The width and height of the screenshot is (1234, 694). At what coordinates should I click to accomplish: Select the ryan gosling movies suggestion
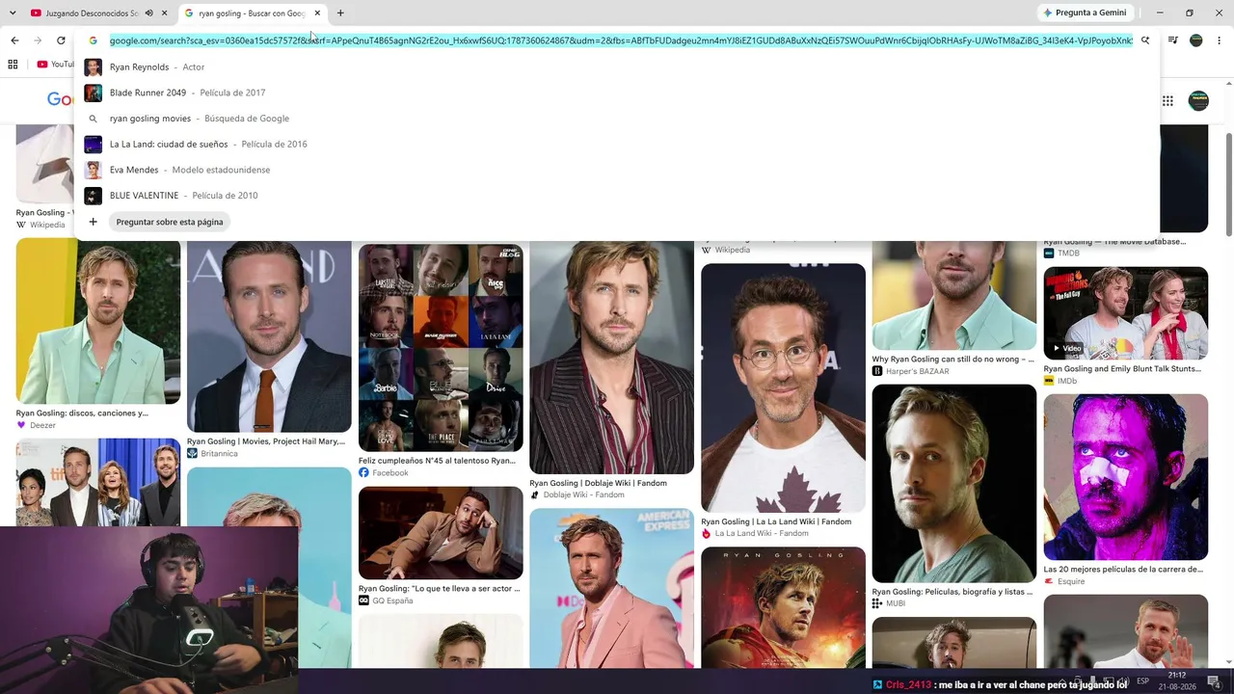coord(617,119)
